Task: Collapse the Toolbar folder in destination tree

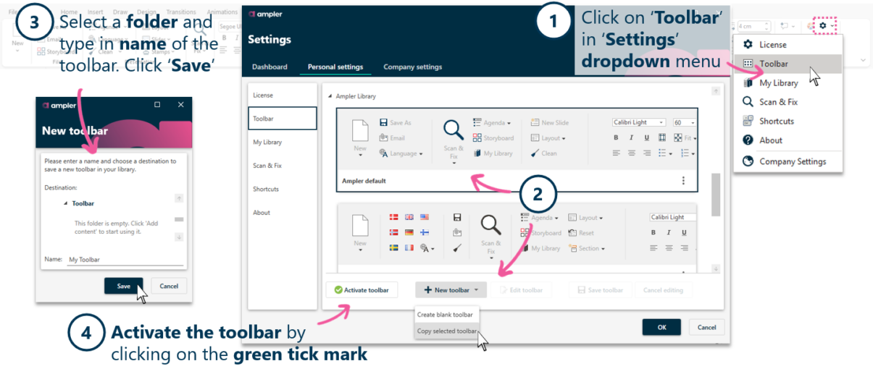Action: coord(65,204)
